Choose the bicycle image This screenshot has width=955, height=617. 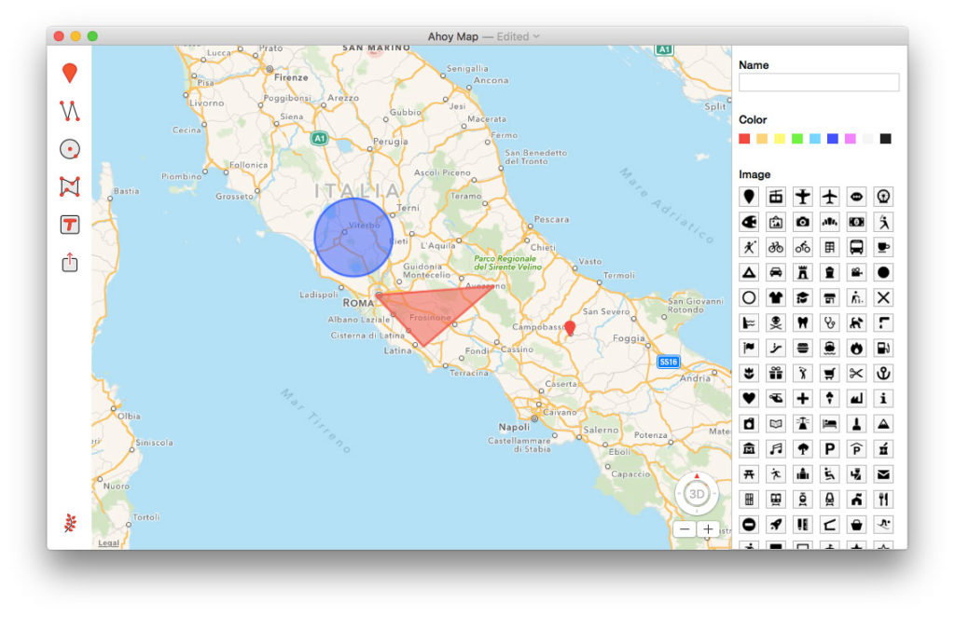pos(776,247)
